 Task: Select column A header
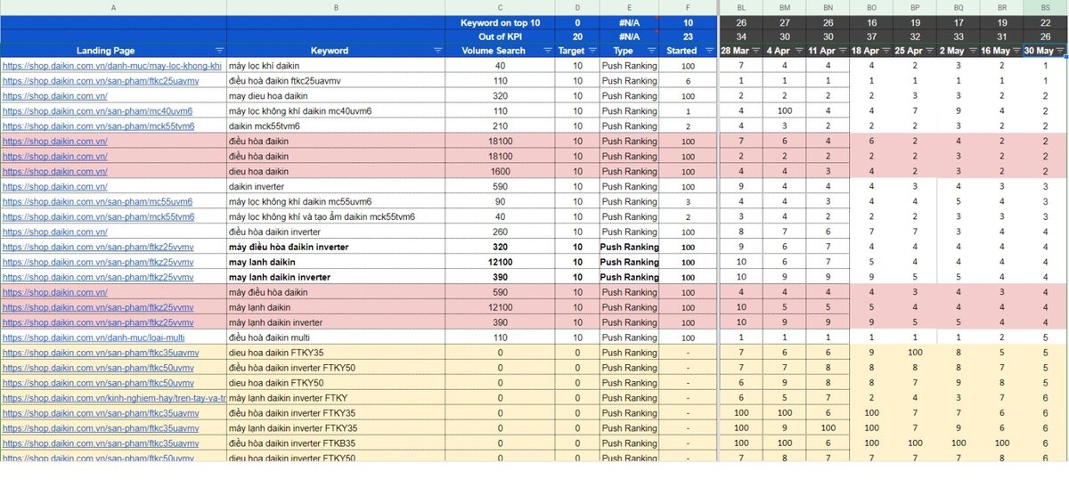[x=113, y=7]
